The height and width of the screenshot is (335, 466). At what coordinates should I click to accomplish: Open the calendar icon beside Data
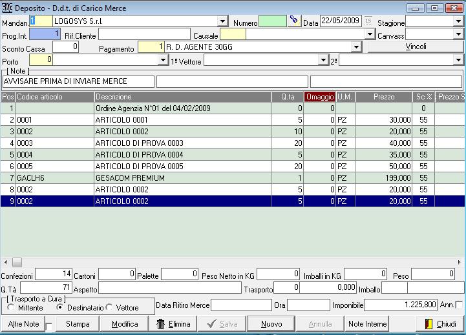pyautogui.click(x=368, y=21)
